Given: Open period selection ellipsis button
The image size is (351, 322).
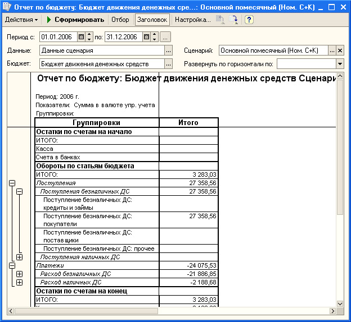Looking at the screenshot, I should tap(165, 37).
